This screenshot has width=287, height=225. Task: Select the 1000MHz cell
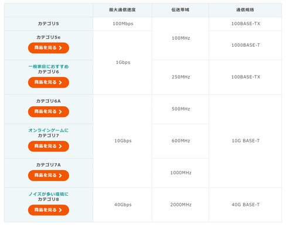[181, 172]
